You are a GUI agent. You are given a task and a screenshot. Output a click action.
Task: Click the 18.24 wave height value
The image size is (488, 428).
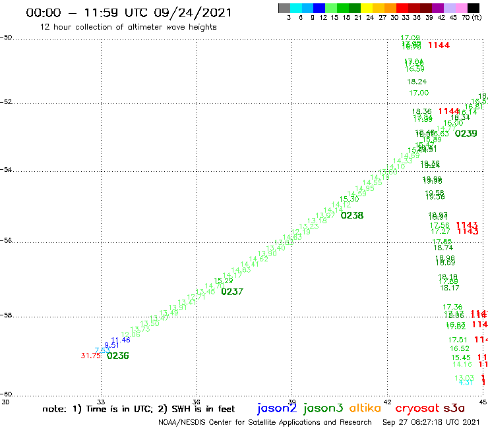(x=417, y=82)
